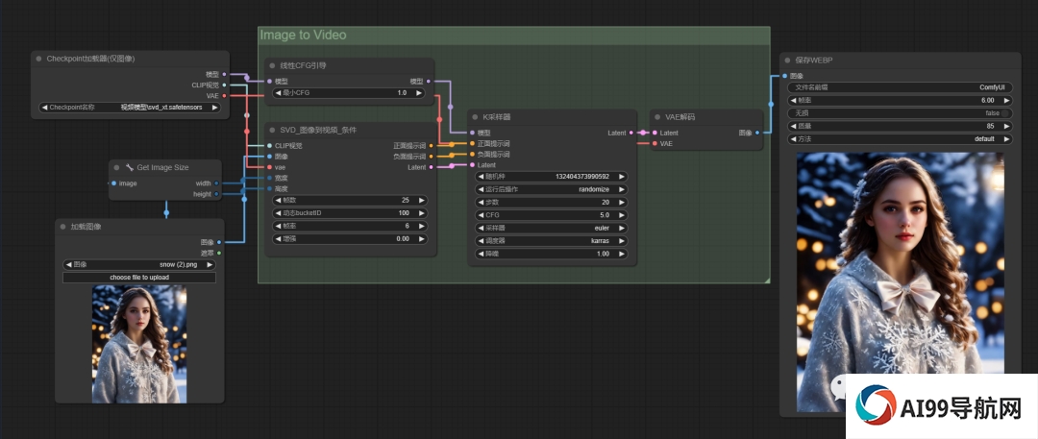Click the width output socket on Get Image Size

[216, 183]
